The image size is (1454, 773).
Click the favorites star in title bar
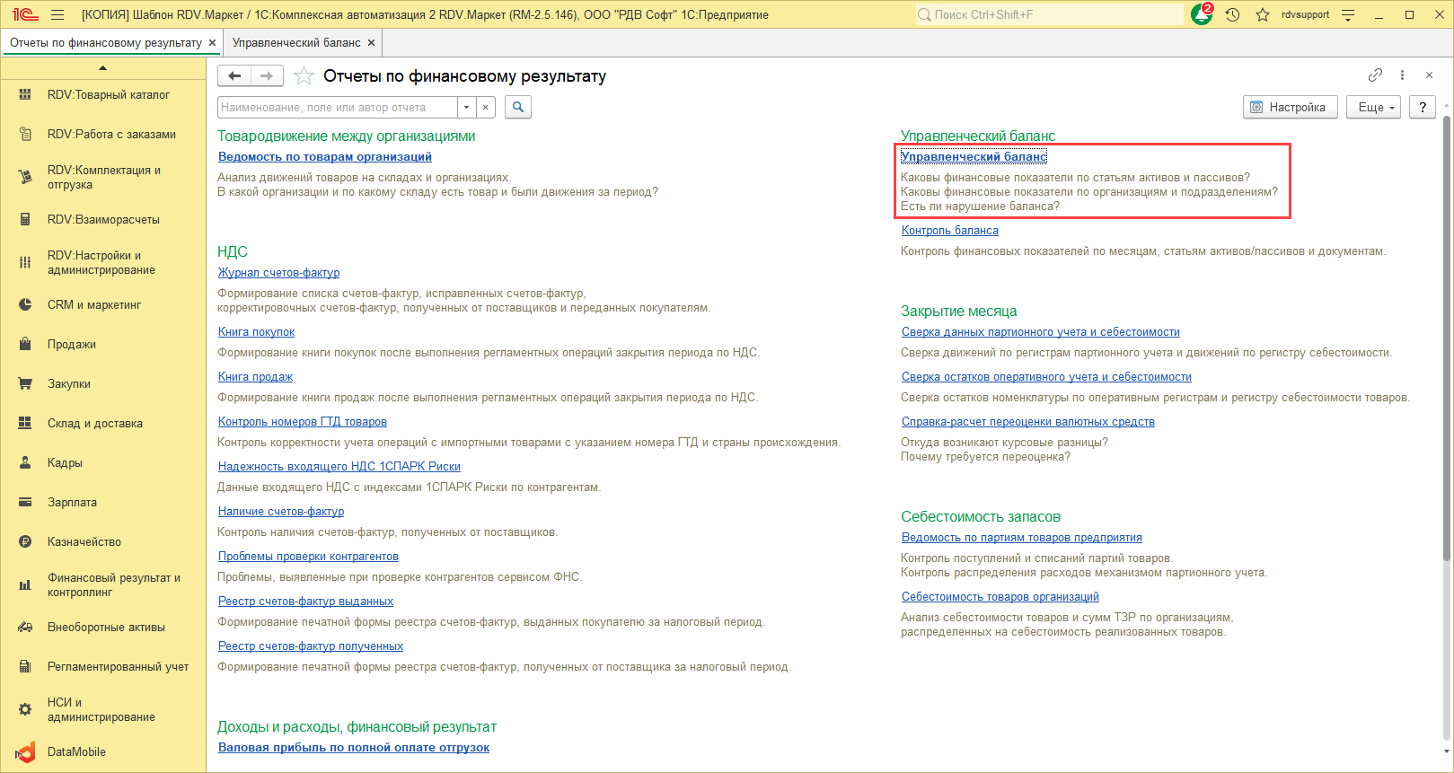[1263, 14]
